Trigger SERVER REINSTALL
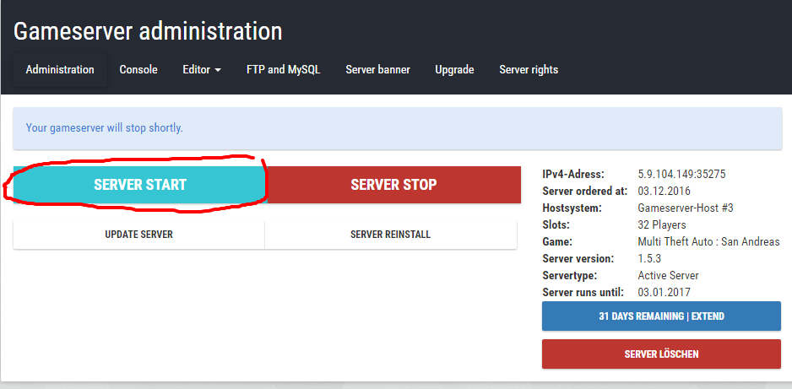The image size is (792, 389). click(x=390, y=235)
